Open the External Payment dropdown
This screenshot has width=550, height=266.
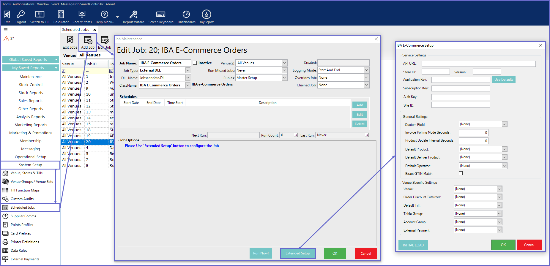(499, 230)
